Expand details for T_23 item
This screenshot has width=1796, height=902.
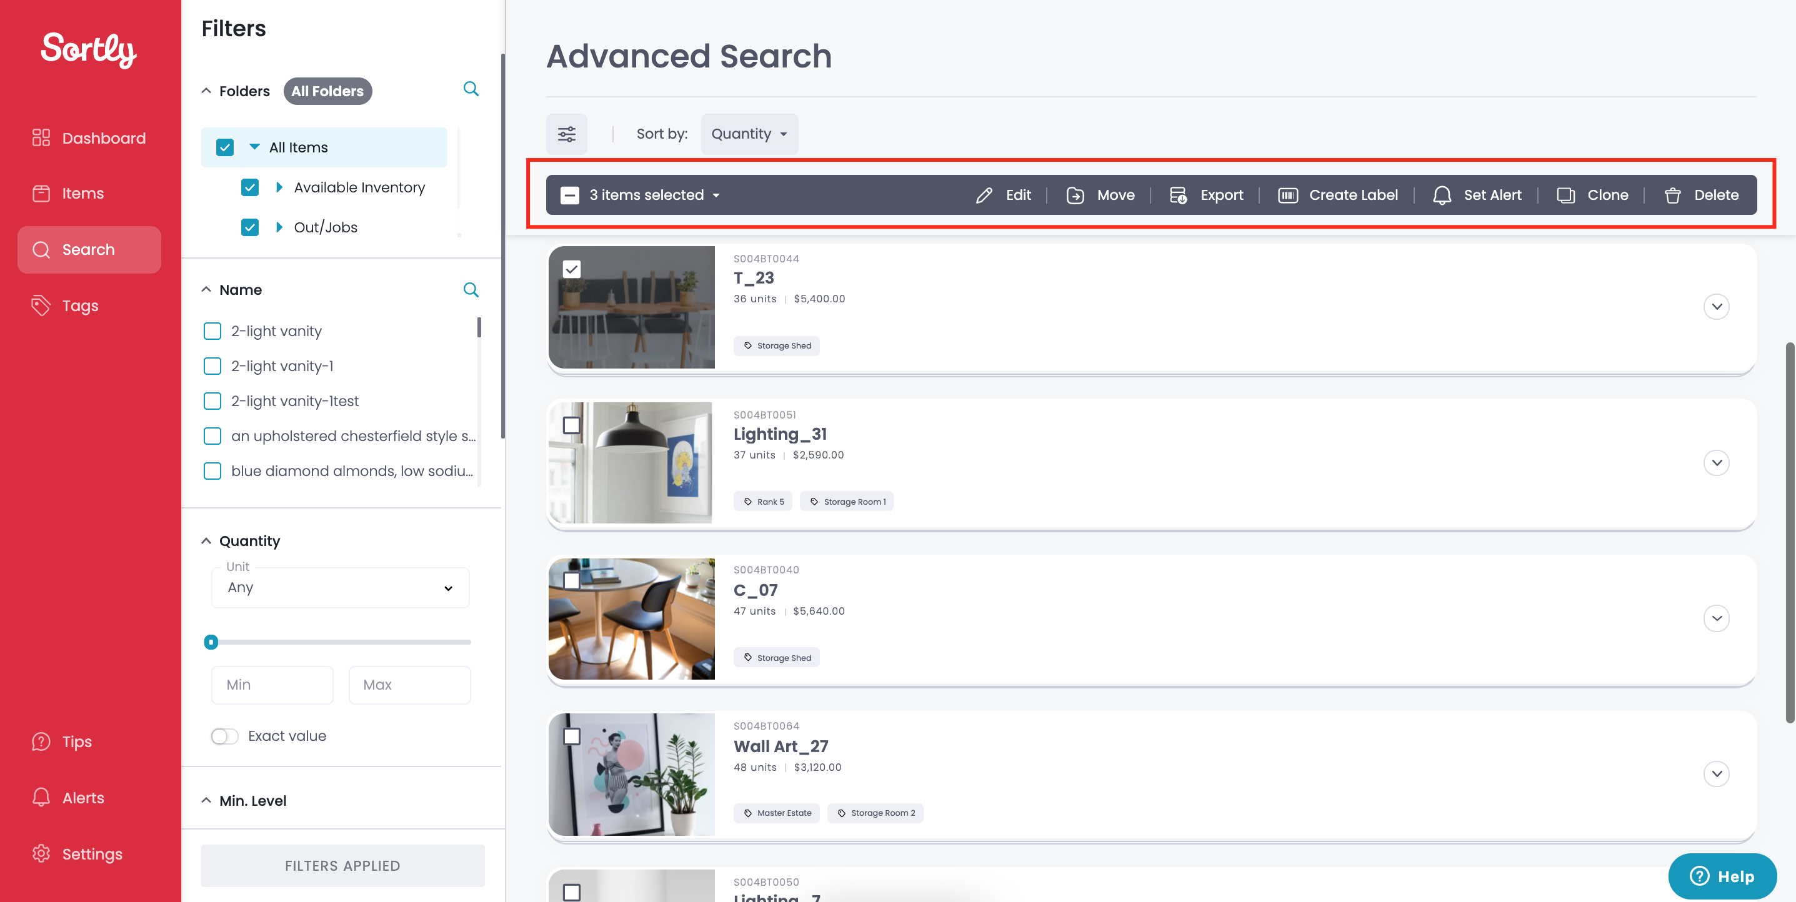click(1717, 307)
